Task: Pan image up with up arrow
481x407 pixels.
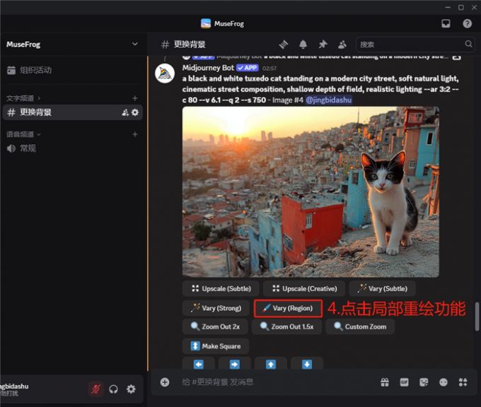Action: [x=271, y=364]
